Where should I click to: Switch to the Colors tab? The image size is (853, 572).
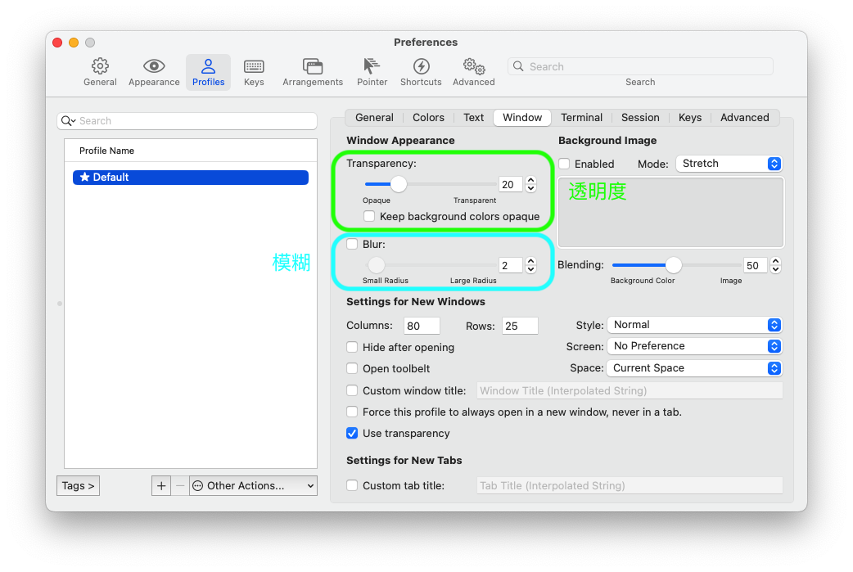428,118
